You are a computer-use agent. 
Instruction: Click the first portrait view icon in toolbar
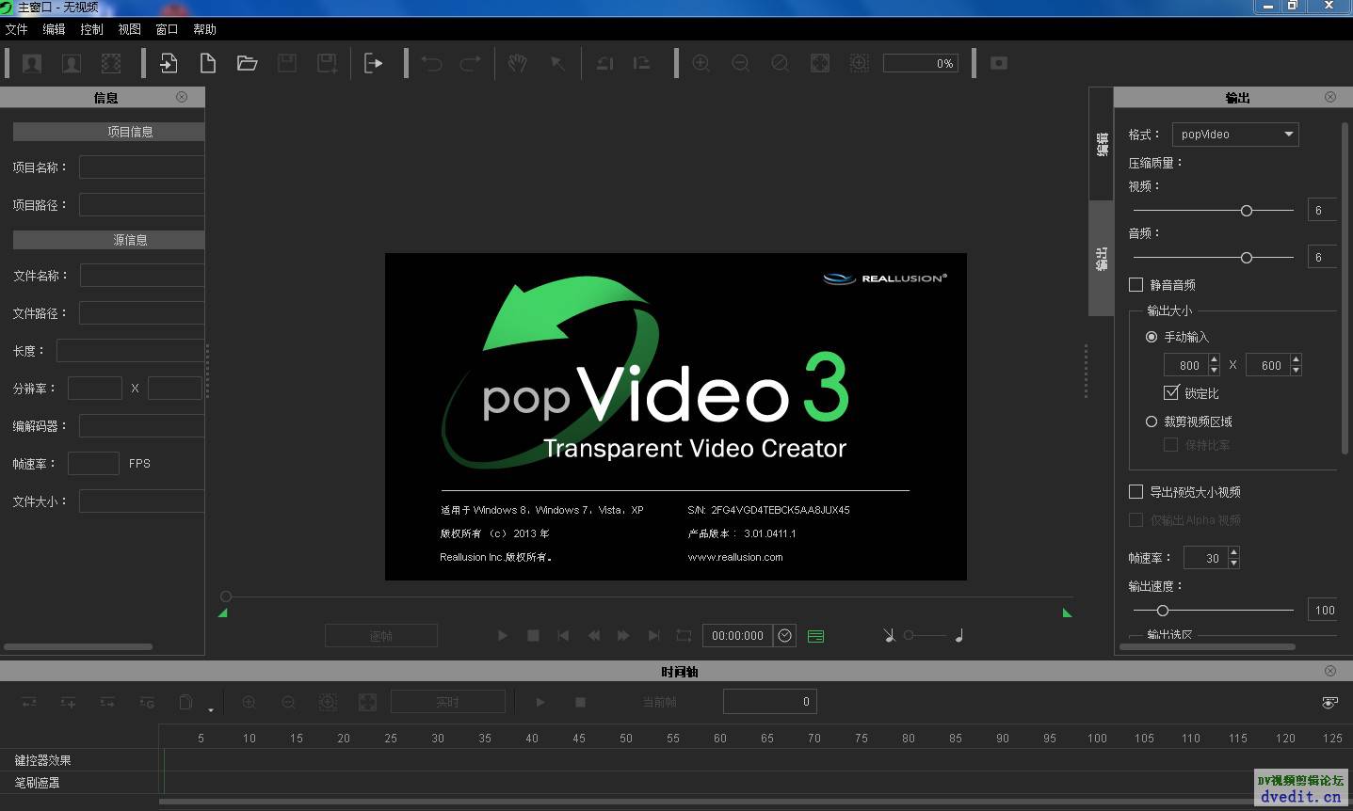coord(32,63)
